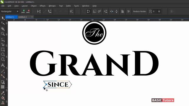The image size is (189, 106).
Task: Open the Object menu
Action: pos(33,6)
